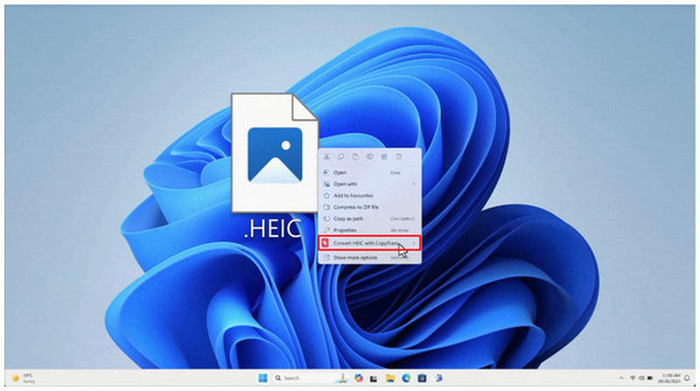Expand the Convert HEIC with CopyTrans submenu arrow

(x=414, y=243)
